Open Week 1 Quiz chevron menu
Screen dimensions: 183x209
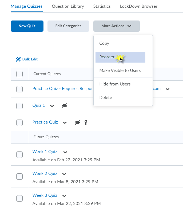coord(65,152)
